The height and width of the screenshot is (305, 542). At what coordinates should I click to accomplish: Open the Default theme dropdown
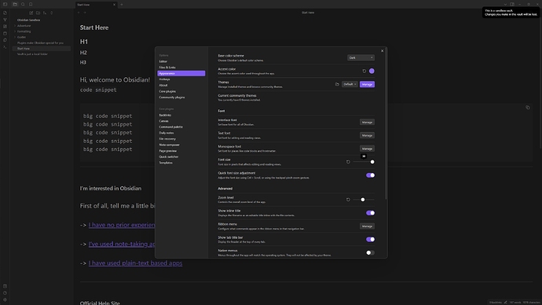[x=350, y=84]
